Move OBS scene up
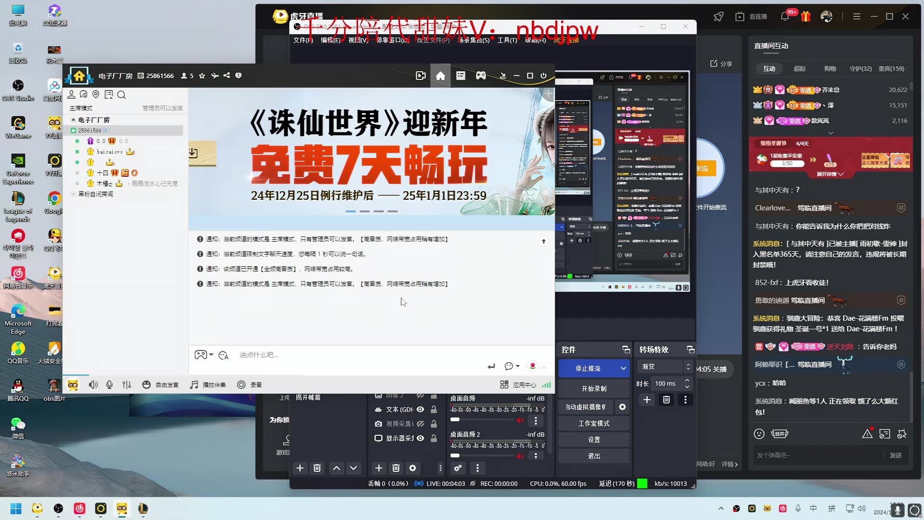 click(336, 468)
